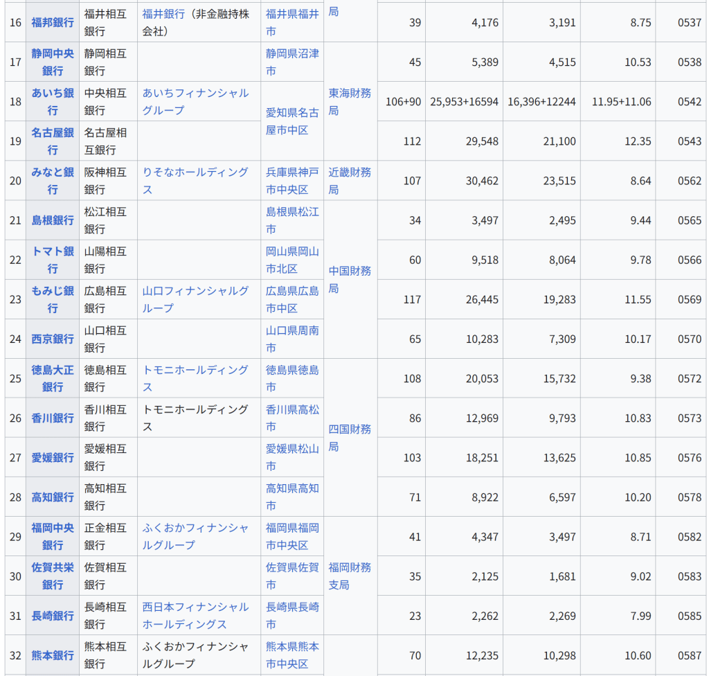Select the トマト銀行 link

click(53, 260)
